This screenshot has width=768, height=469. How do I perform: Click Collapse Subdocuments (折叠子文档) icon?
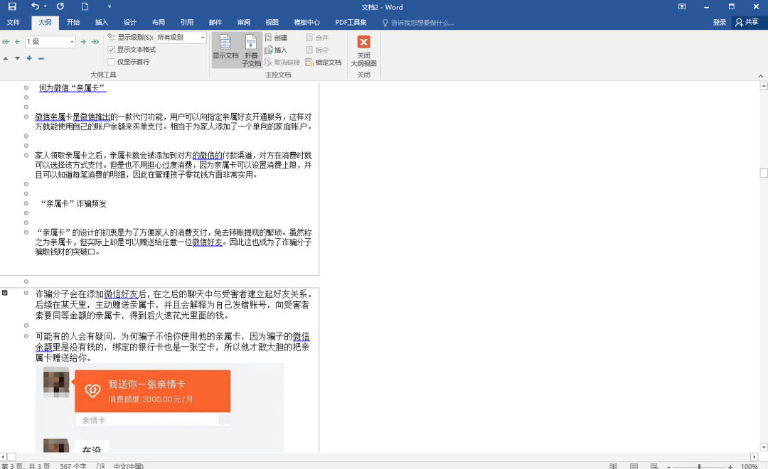pos(252,50)
